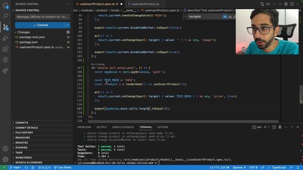Expand the REMOTES section

pos(21,143)
